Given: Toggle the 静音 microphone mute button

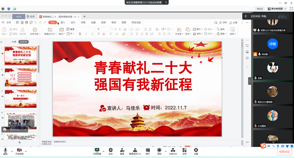Looking at the screenshot, I should coord(5,151).
